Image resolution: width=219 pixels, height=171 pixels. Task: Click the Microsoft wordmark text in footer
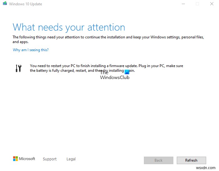(27, 159)
